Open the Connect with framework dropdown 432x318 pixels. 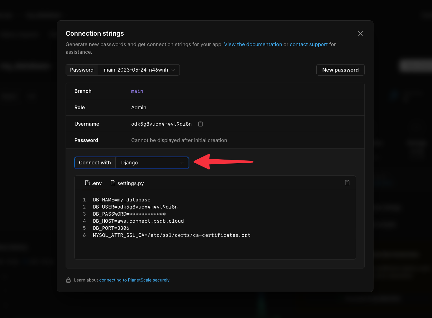tap(152, 163)
